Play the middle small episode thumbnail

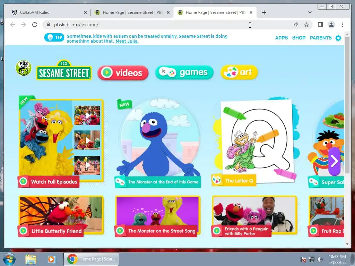coord(87,140)
